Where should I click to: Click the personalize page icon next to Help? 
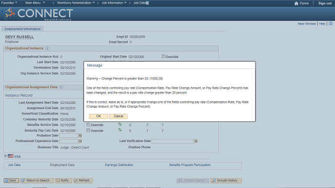pos(330,23)
